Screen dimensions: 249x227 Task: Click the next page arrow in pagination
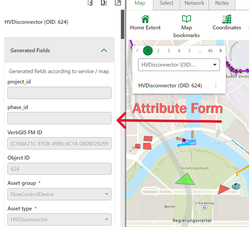coord(220,51)
